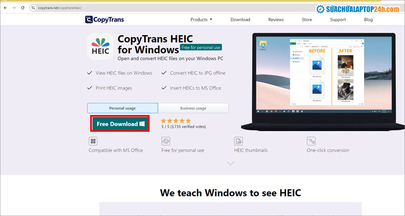Screen dimensions: 405x216
Task: Go to the Reviews page
Action: coord(276,19)
